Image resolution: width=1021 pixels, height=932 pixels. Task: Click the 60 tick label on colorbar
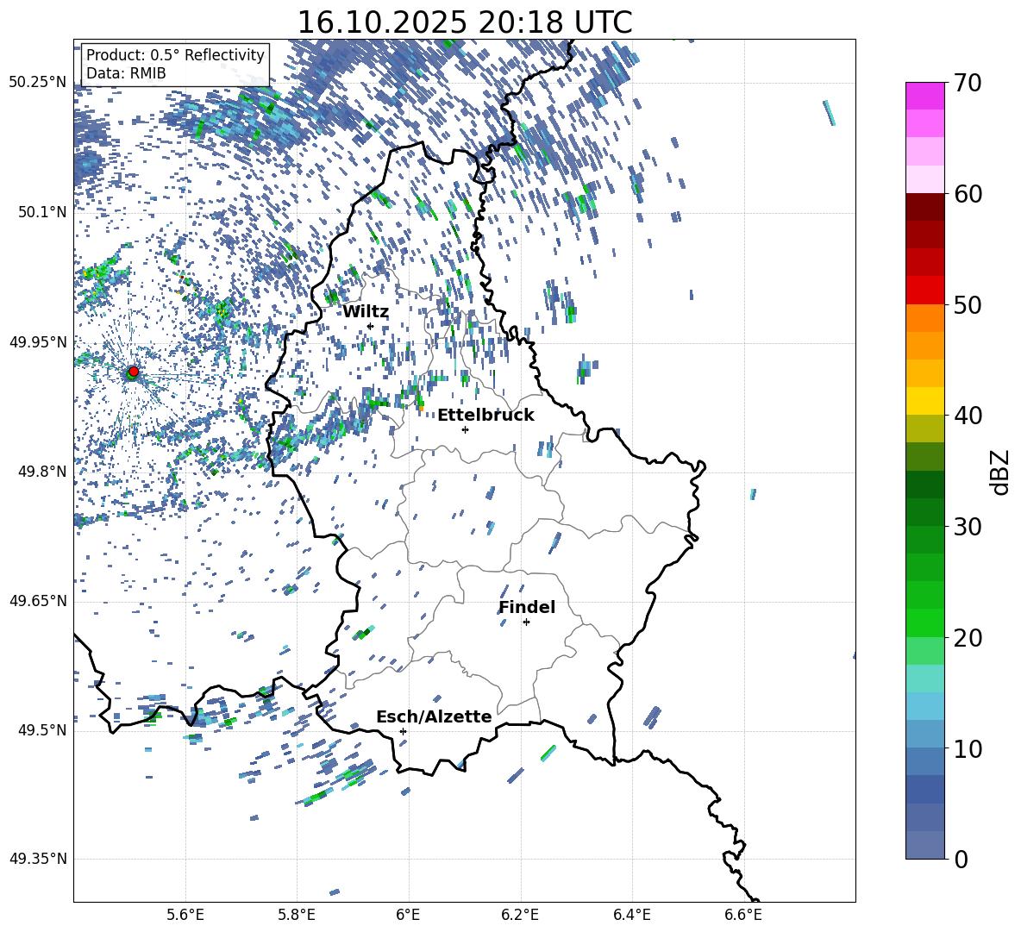[x=967, y=194]
